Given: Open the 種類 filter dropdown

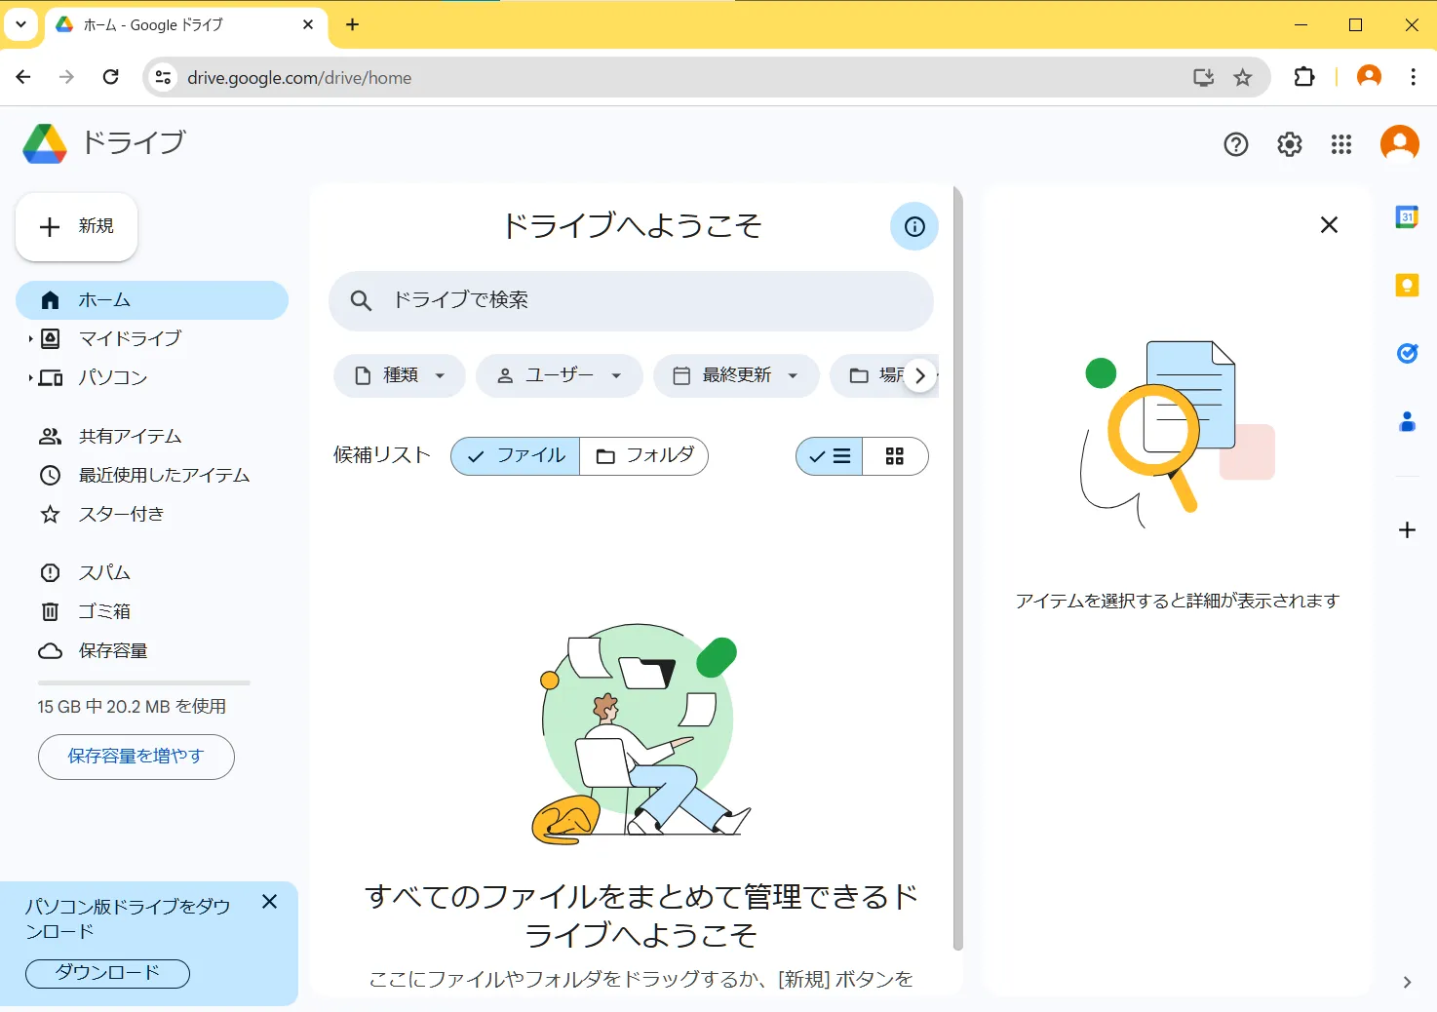Looking at the screenshot, I should coord(400,375).
